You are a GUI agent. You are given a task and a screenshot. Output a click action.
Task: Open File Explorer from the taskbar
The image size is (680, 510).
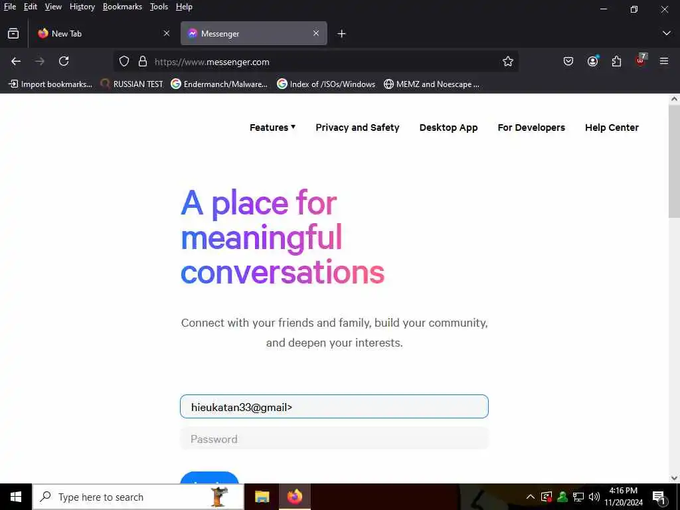coord(262,497)
